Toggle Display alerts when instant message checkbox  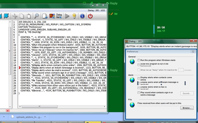139,83
